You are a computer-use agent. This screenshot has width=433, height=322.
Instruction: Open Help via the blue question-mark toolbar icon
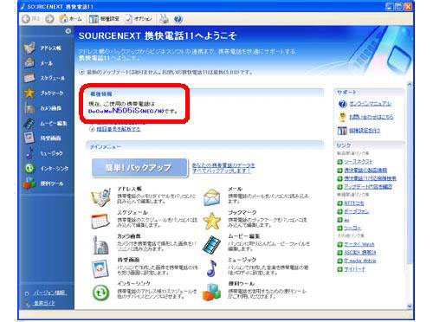pos(178,19)
